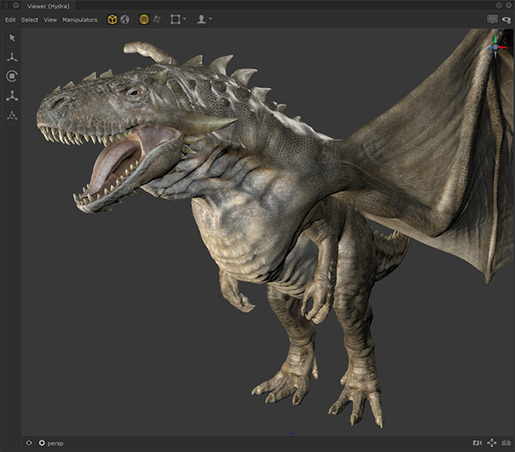Viewport: 515px width, 452px height.
Task: Activate the rotate manipulator tool
Action: [12, 76]
